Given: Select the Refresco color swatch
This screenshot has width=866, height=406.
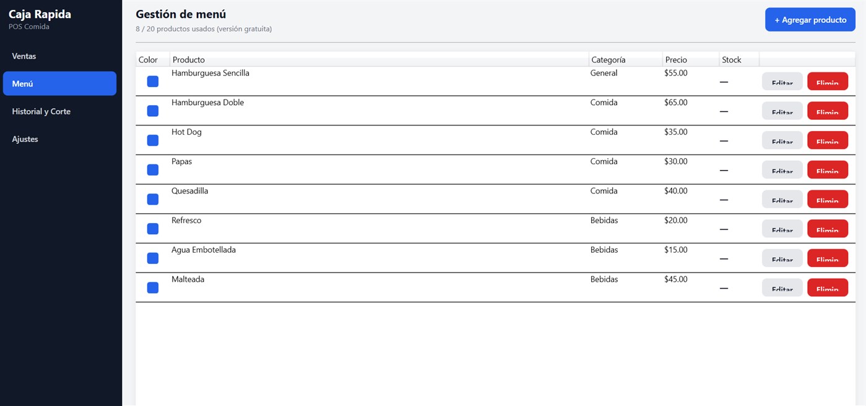Looking at the screenshot, I should coord(153,229).
